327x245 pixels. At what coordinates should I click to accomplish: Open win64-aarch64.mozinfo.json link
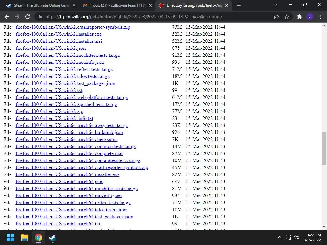point(69,196)
